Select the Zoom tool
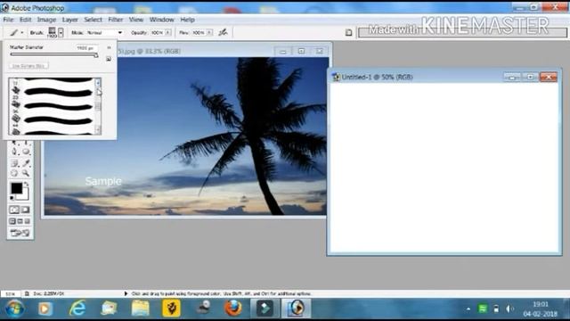This screenshot has height=321, width=570. (x=26, y=174)
